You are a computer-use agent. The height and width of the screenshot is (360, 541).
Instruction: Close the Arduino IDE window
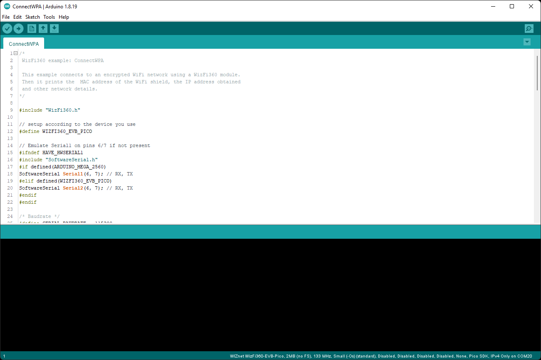coord(531,7)
